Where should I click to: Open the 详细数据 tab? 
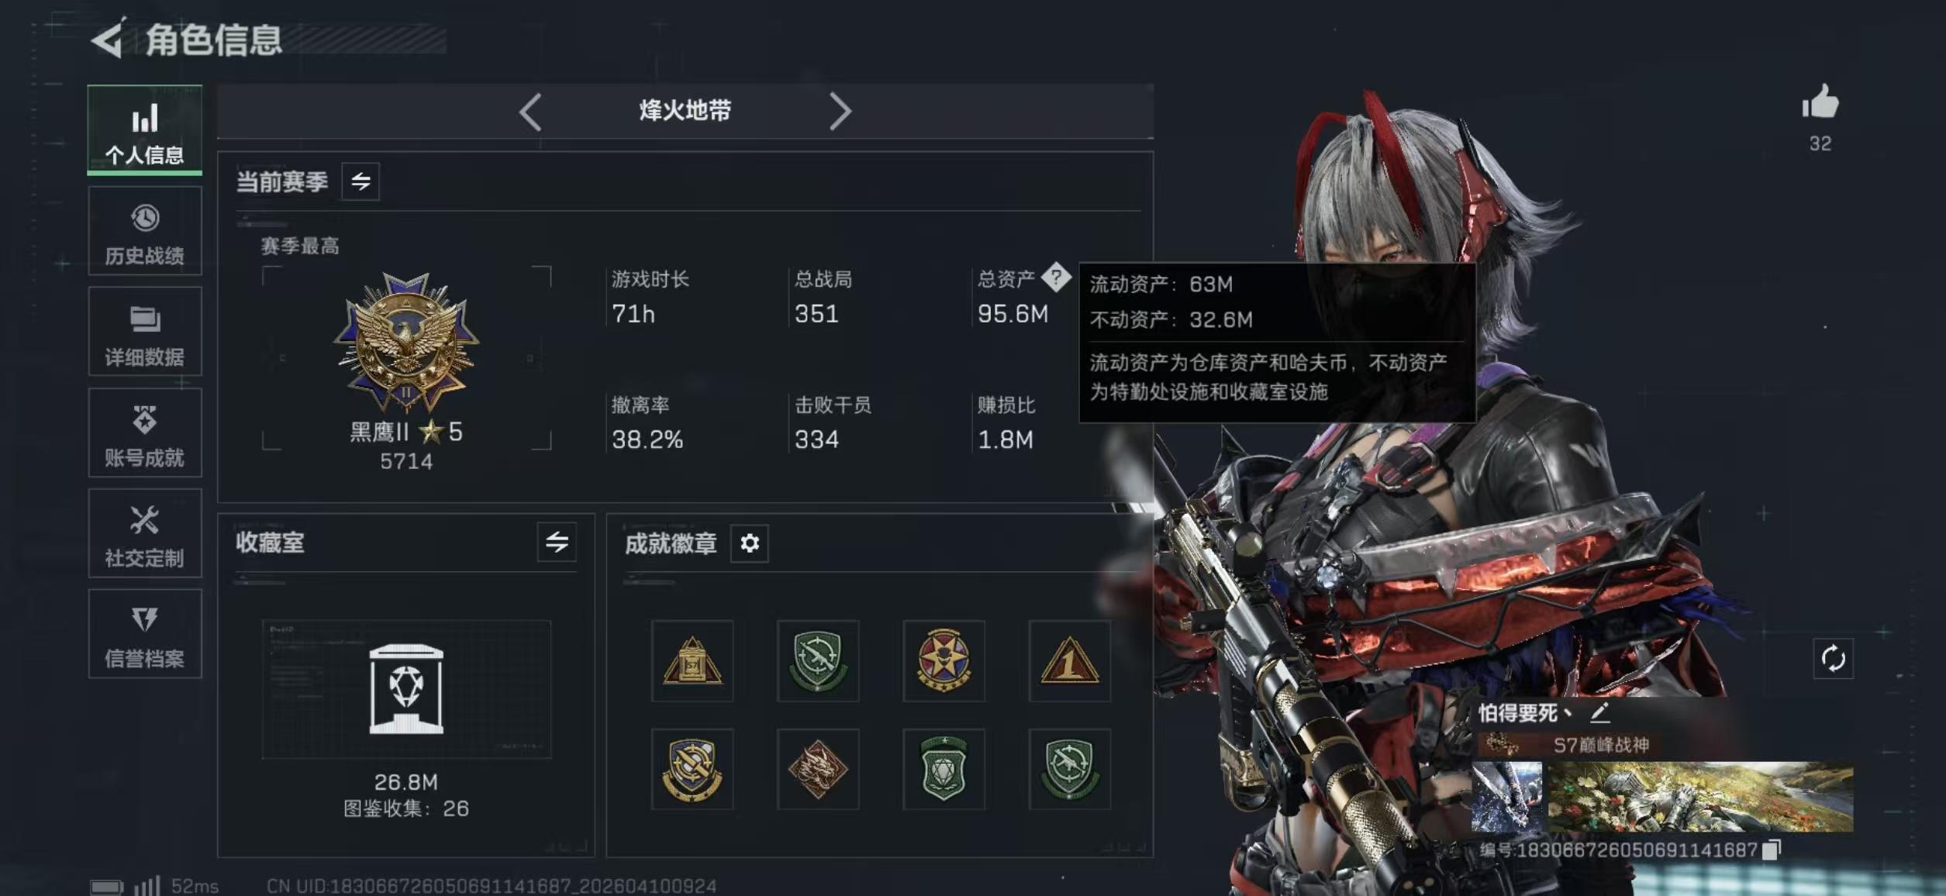145,332
